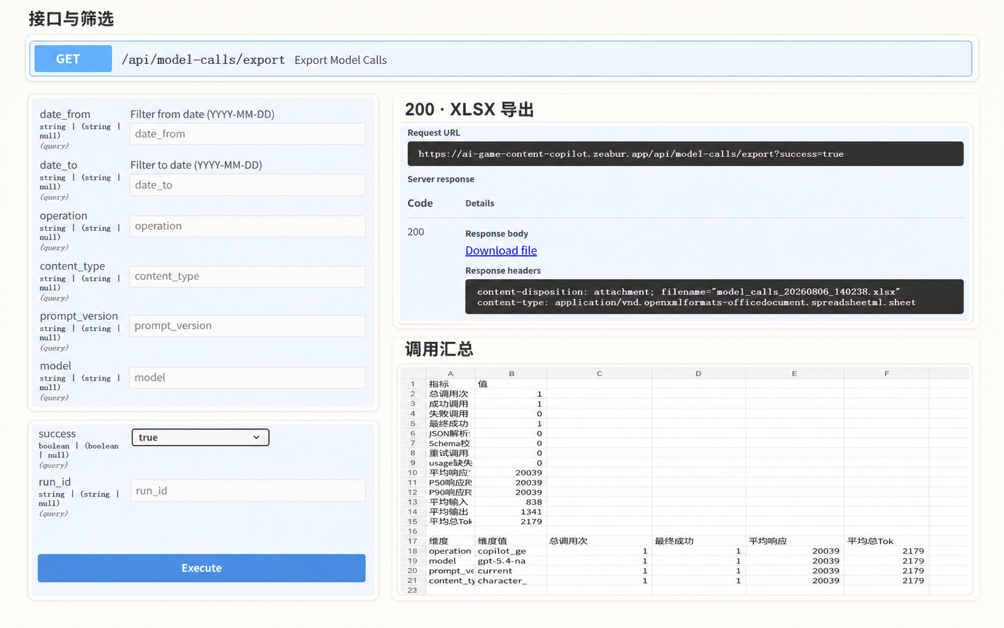Select the model input field

[x=247, y=377]
